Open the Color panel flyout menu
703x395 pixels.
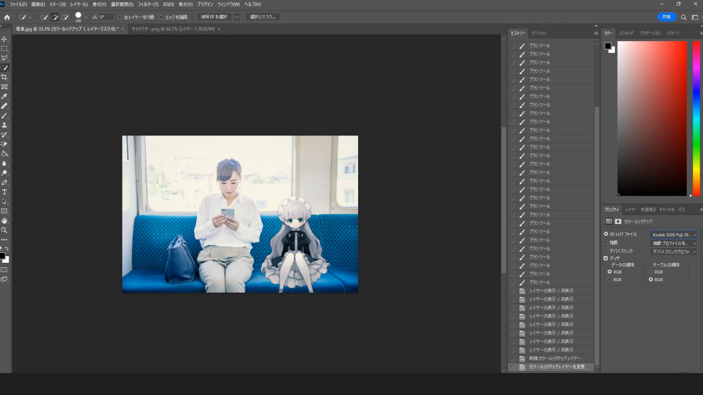click(701, 33)
